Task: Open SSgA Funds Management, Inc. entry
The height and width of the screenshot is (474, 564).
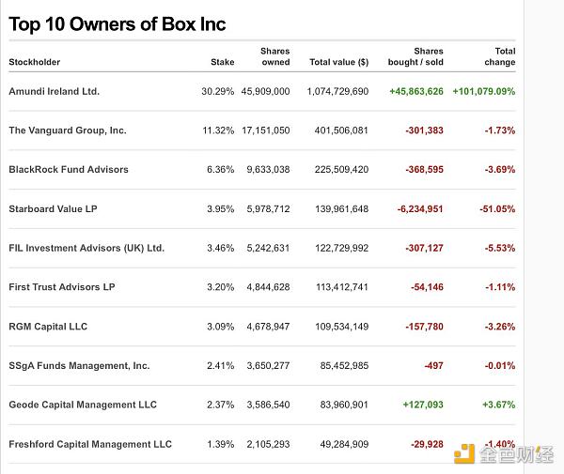Action: click(79, 365)
